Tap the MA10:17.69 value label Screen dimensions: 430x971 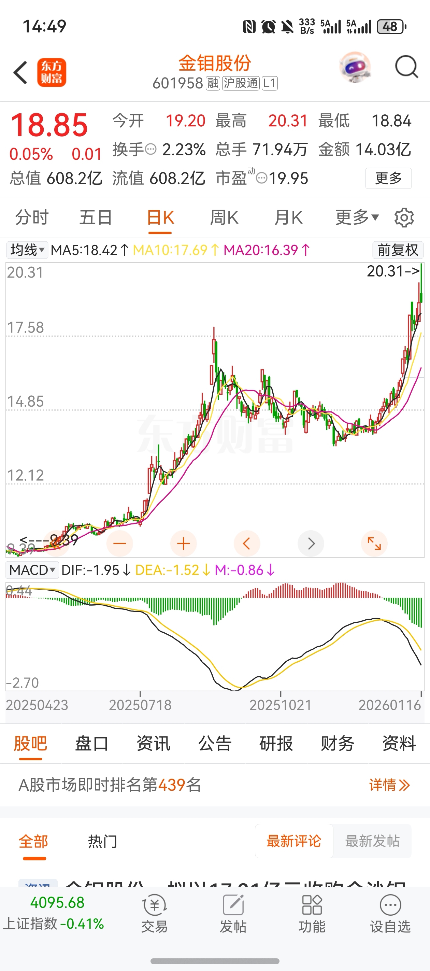pos(176,250)
